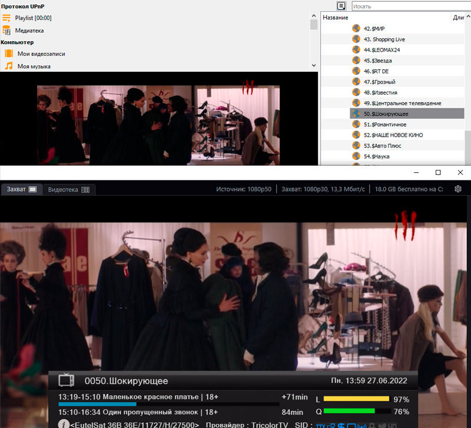Click globe icon for 44.$LEOMAX24
471x428 pixels.
tap(356, 50)
